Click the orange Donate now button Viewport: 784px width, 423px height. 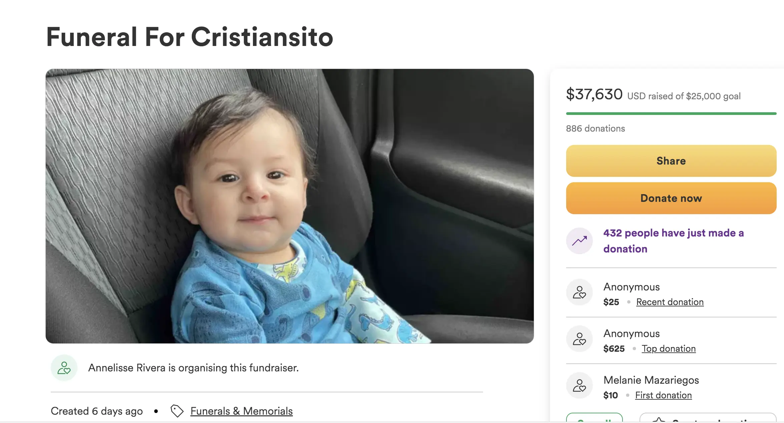671,198
